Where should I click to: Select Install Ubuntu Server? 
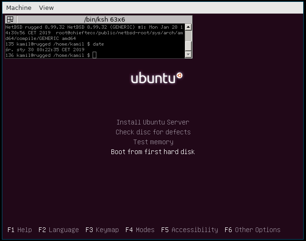(153, 122)
